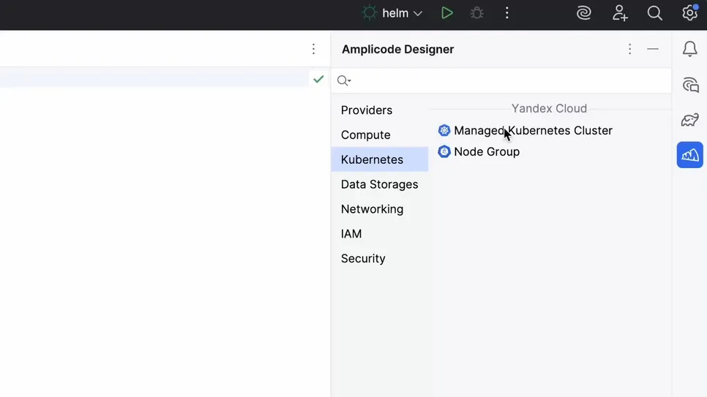
Task: Open the Networking category
Action: pyautogui.click(x=372, y=209)
